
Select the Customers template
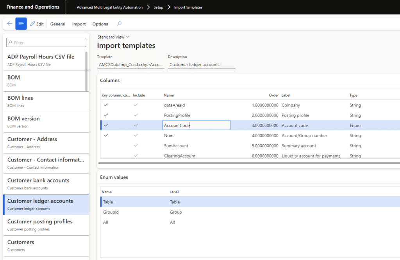pyautogui.click(x=46, y=246)
